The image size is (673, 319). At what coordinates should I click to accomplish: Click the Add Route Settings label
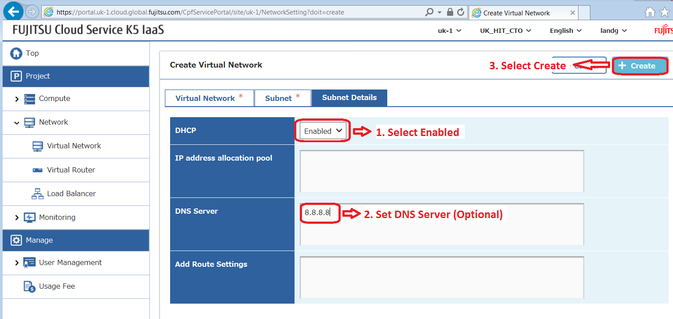(211, 264)
